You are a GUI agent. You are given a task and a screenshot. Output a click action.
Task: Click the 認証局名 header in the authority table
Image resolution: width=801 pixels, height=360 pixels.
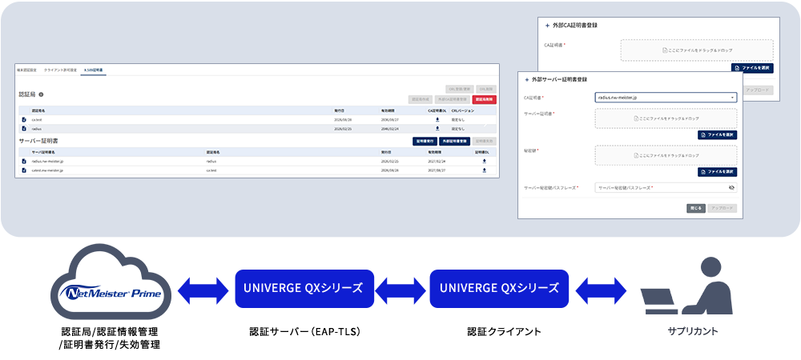(x=38, y=110)
